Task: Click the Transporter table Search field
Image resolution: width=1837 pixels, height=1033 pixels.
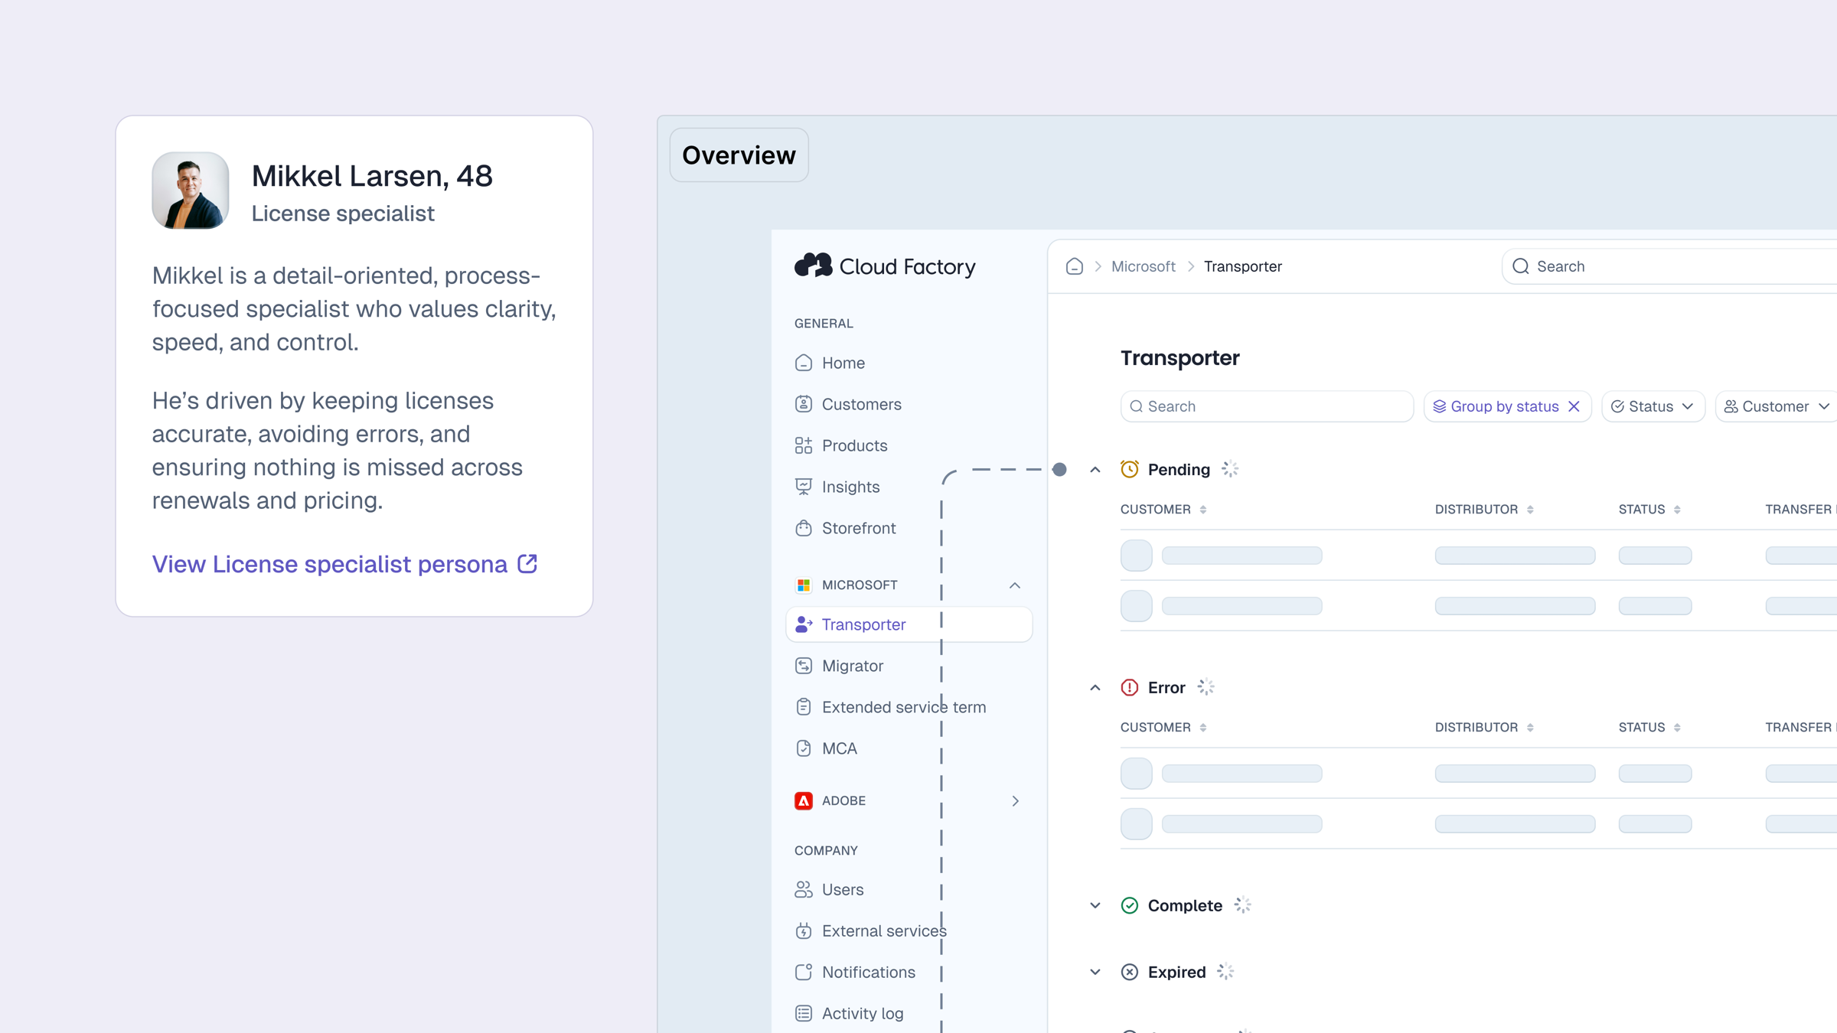Action: (x=1267, y=406)
